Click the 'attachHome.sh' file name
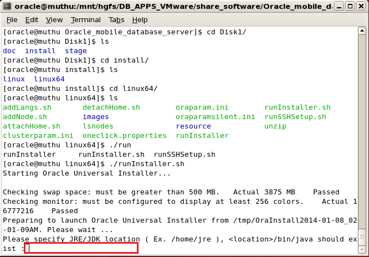 coord(32,126)
